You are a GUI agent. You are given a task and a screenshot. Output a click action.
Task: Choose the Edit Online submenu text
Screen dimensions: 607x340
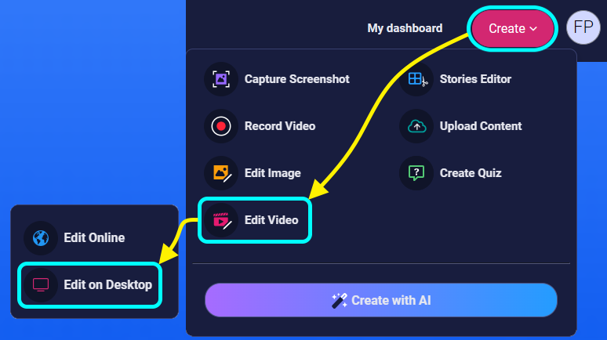point(94,238)
